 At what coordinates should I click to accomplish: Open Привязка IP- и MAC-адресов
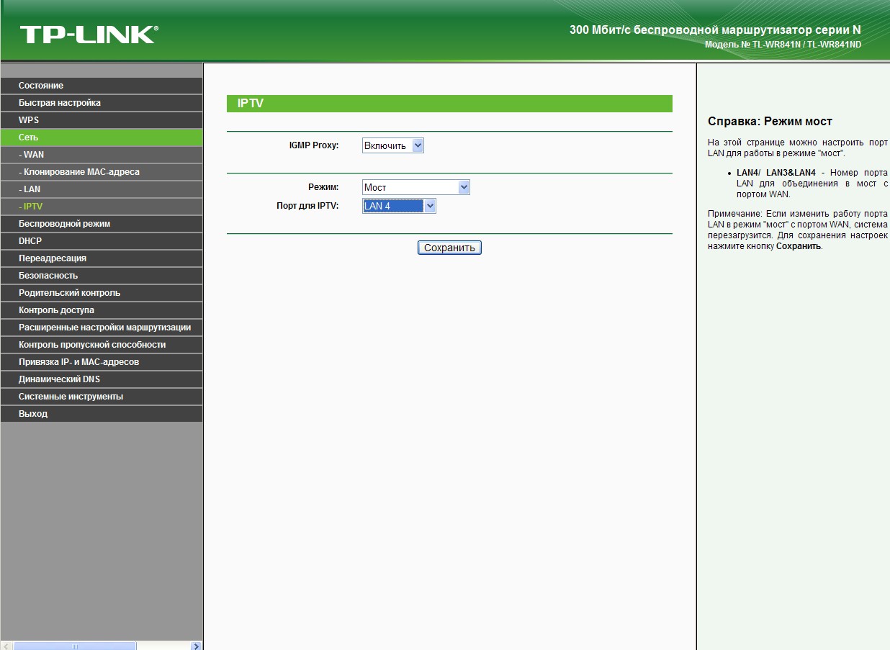click(101, 362)
